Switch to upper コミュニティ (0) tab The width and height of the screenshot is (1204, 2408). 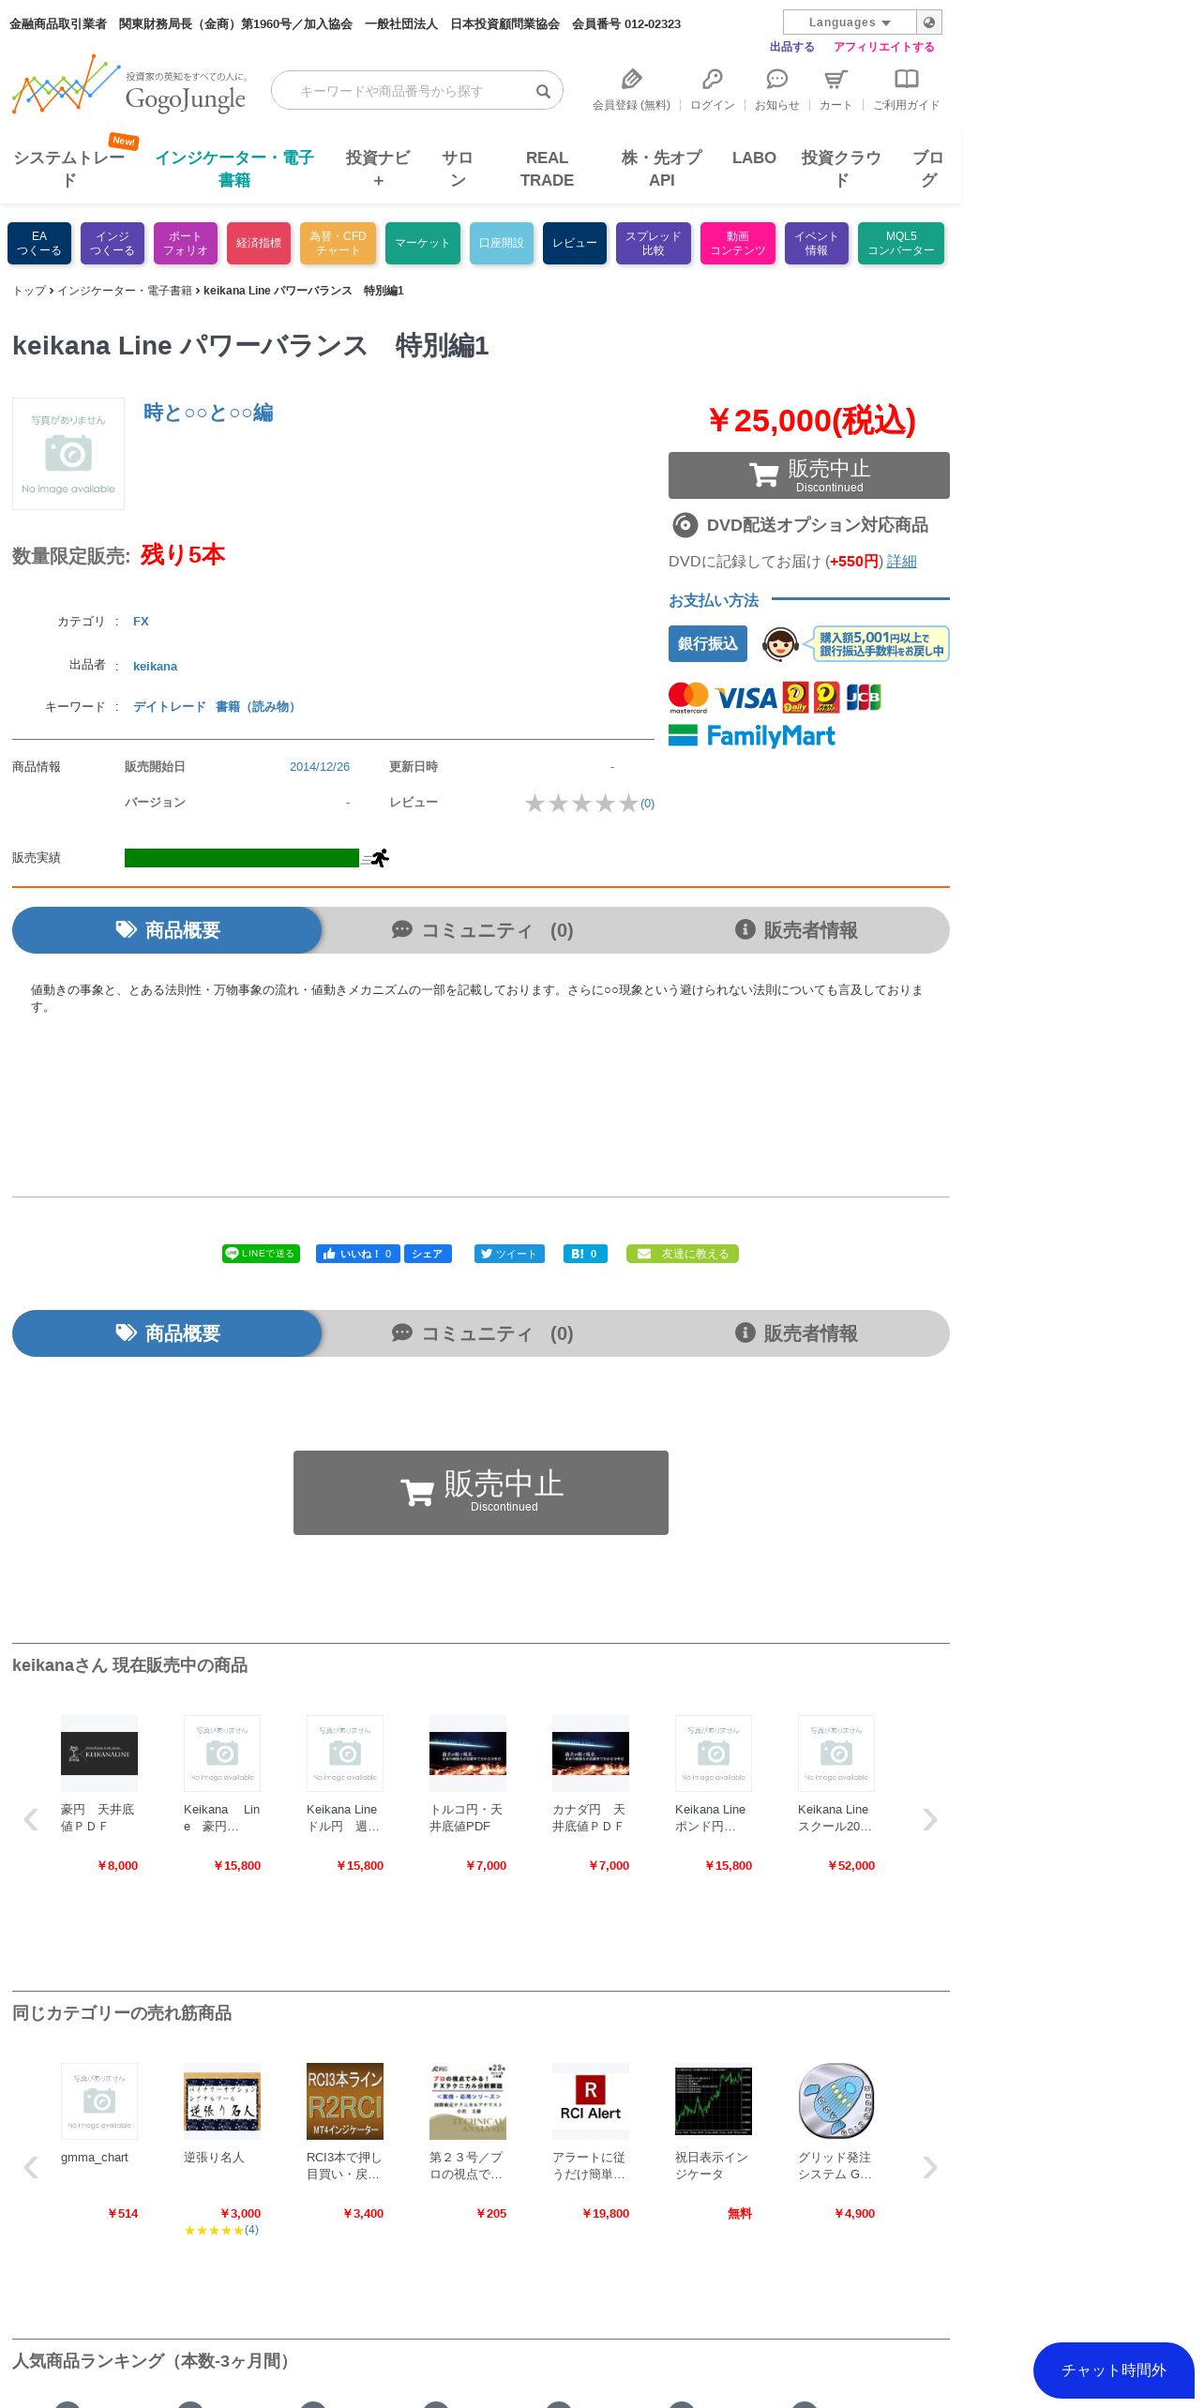[x=482, y=930]
